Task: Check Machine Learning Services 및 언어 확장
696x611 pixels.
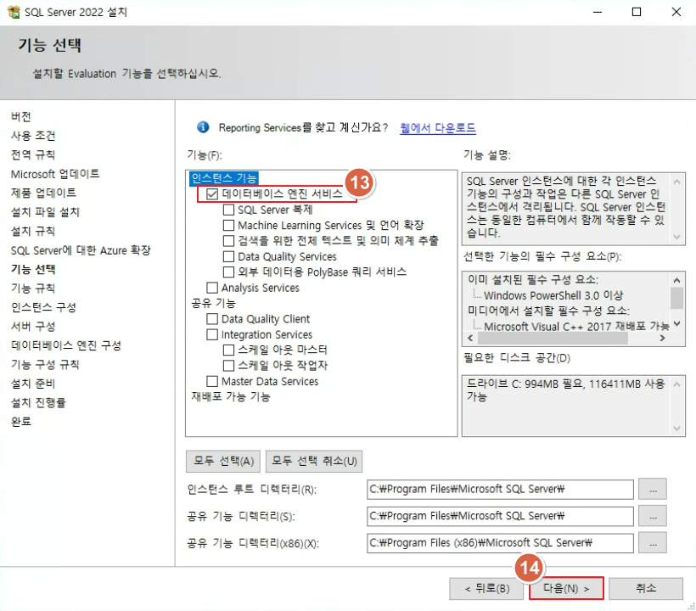Action: [x=228, y=225]
